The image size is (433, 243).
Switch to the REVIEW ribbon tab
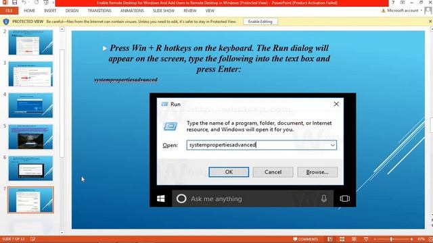(190, 11)
